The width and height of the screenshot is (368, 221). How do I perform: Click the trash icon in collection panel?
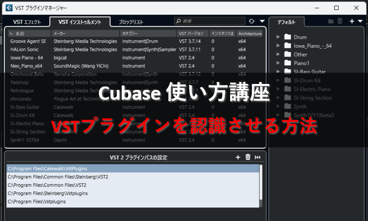[x=340, y=22]
